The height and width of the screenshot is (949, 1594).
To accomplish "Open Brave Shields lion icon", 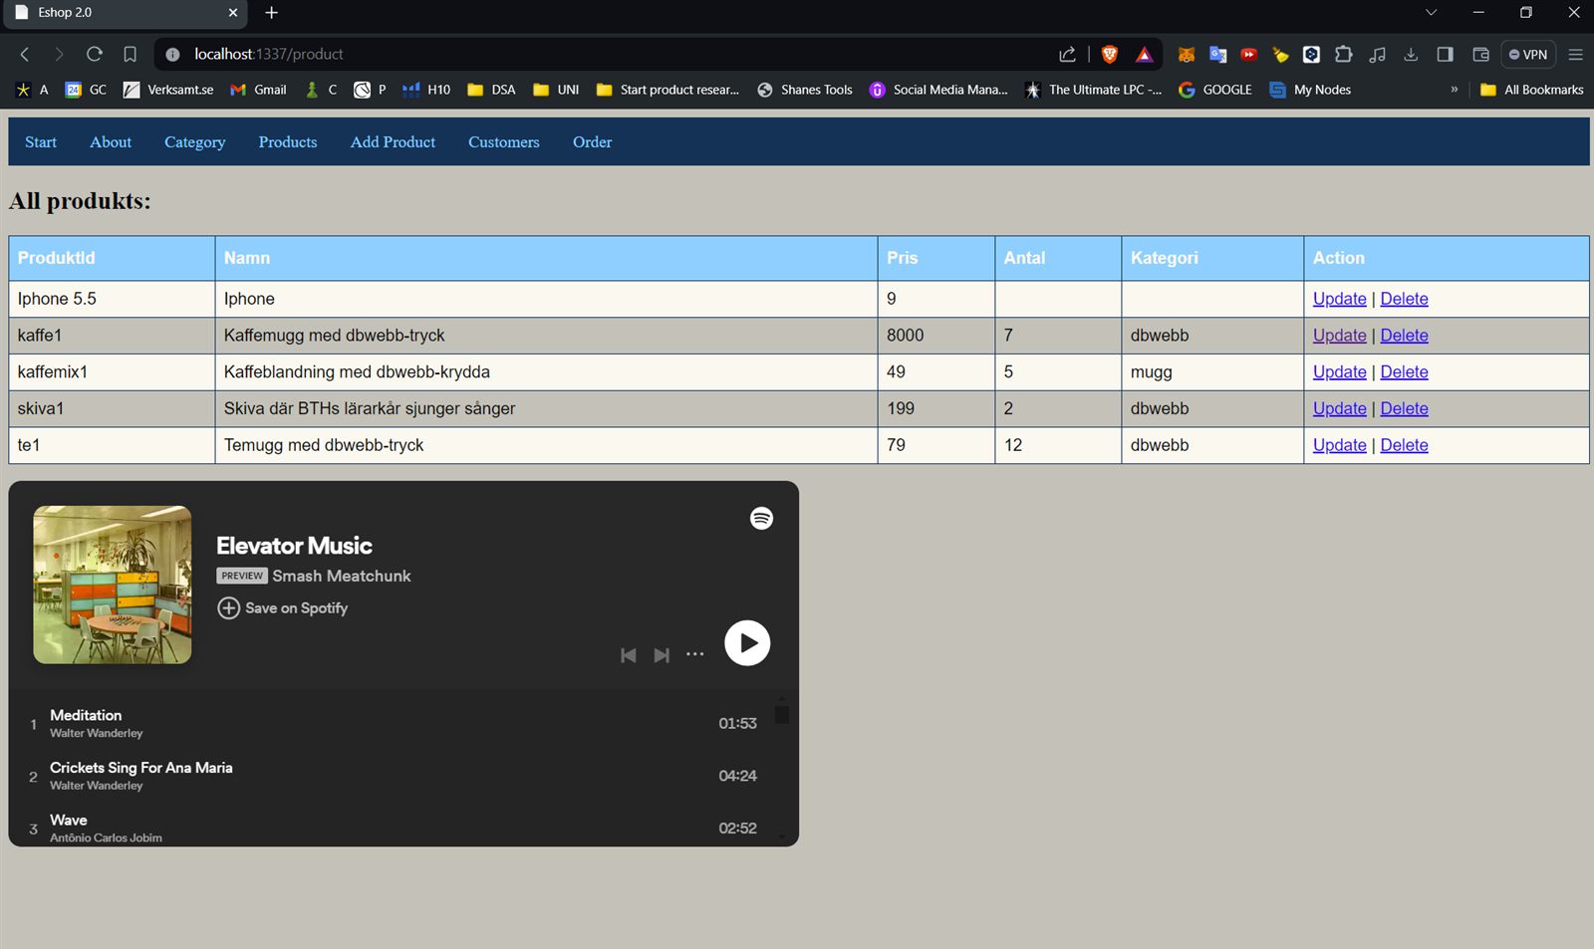I will (1109, 54).
